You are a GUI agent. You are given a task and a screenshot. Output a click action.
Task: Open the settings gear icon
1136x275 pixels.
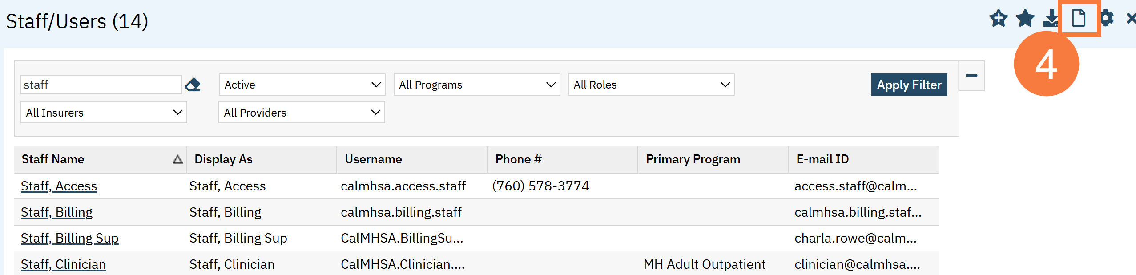pyautogui.click(x=1107, y=18)
